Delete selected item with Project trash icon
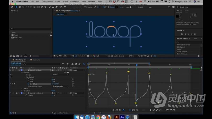 [30, 56]
